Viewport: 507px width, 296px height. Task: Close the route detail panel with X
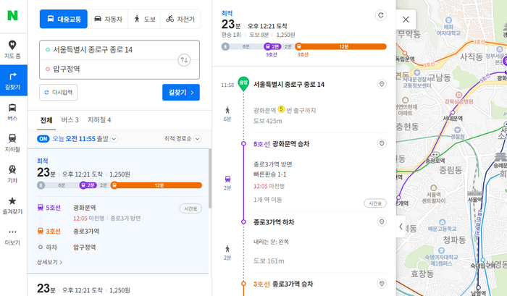point(406,20)
